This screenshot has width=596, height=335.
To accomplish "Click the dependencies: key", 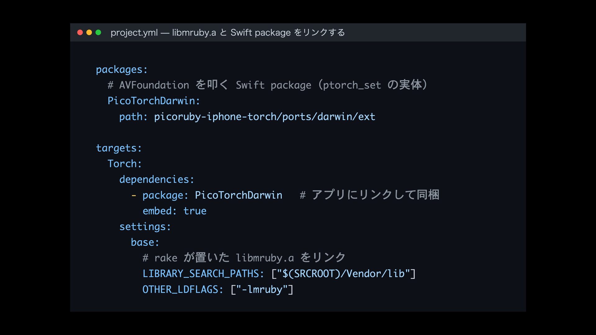I will 157,180.
